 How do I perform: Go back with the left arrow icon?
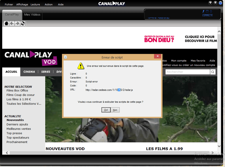click(x=12, y=23)
